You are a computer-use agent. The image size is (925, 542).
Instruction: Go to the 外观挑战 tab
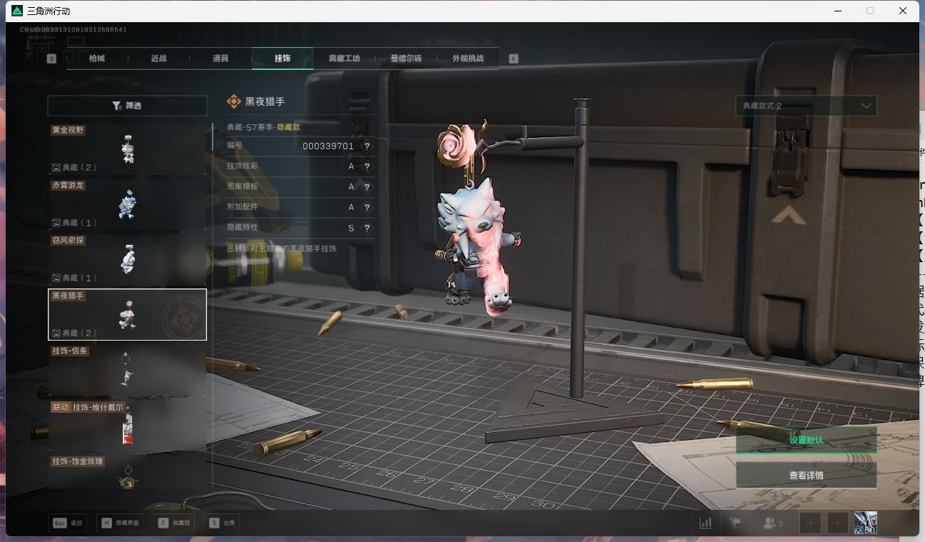coord(467,59)
